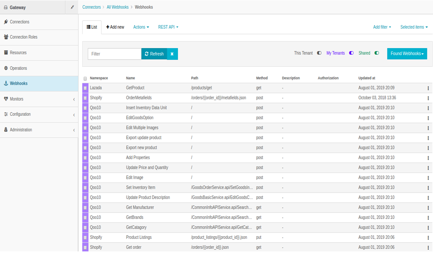Open row menu for Export new product
The height and width of the screenshot is (254, 433).
pos(428,148)
